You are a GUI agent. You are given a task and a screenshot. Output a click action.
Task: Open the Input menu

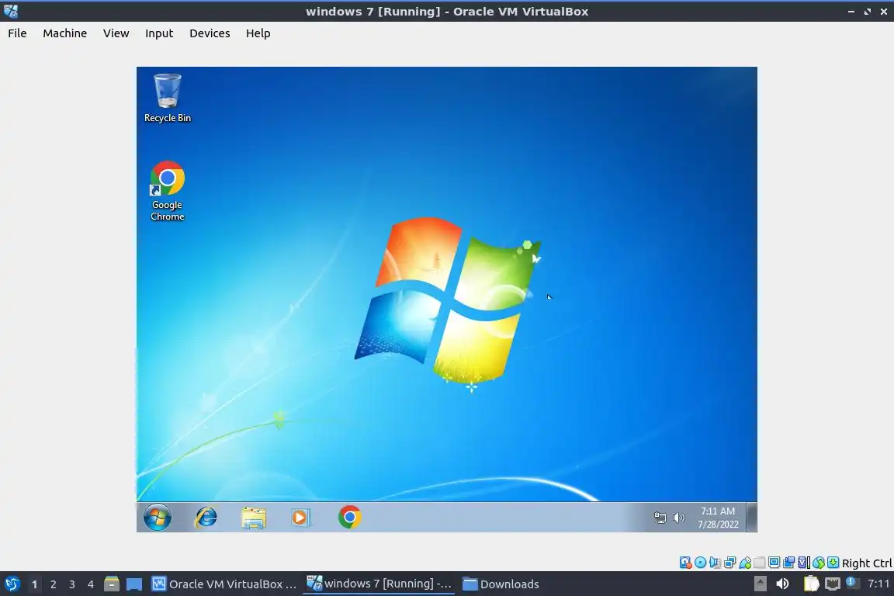(x=159, y=33)
